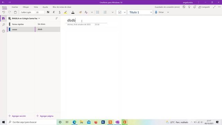Open recent notes clock icon

pos(3,31)
